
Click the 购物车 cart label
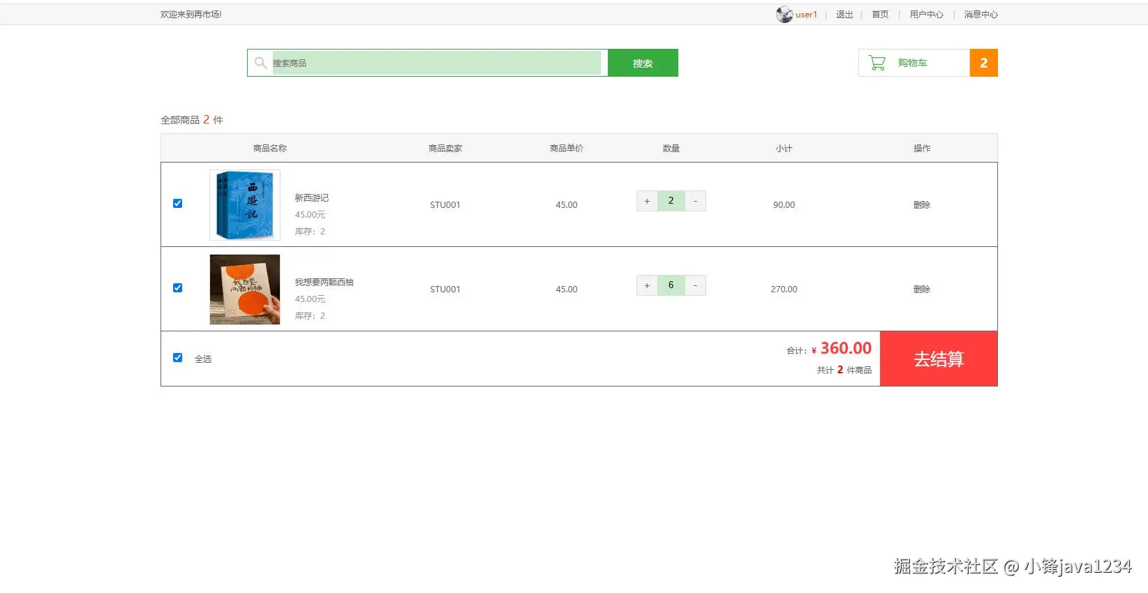912,63
